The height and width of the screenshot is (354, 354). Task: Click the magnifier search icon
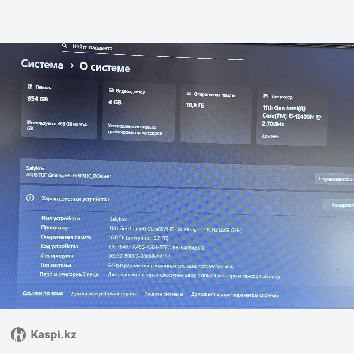(65, 46)
